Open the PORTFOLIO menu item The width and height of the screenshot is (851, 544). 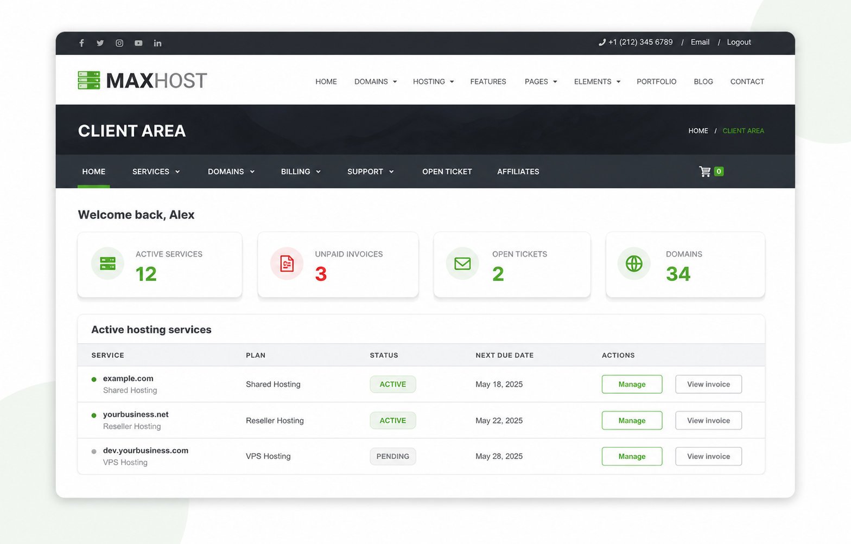656,81
